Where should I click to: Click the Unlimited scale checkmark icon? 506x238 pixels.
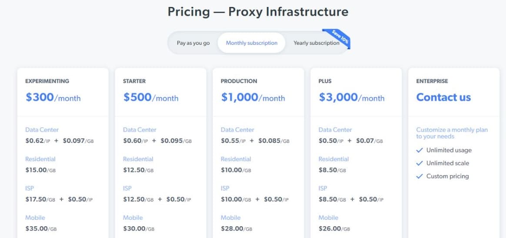(419, 163)
